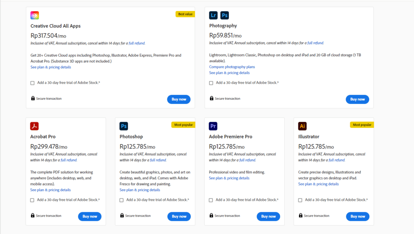The height and width of the screenshot is (234, 414).
Task: See plan & pricing details for Photography
Action: click(x=230, y=73)
